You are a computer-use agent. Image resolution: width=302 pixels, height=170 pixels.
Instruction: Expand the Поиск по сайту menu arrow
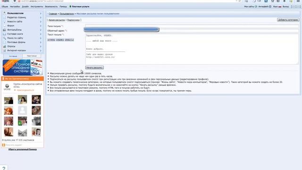[41, 38]
